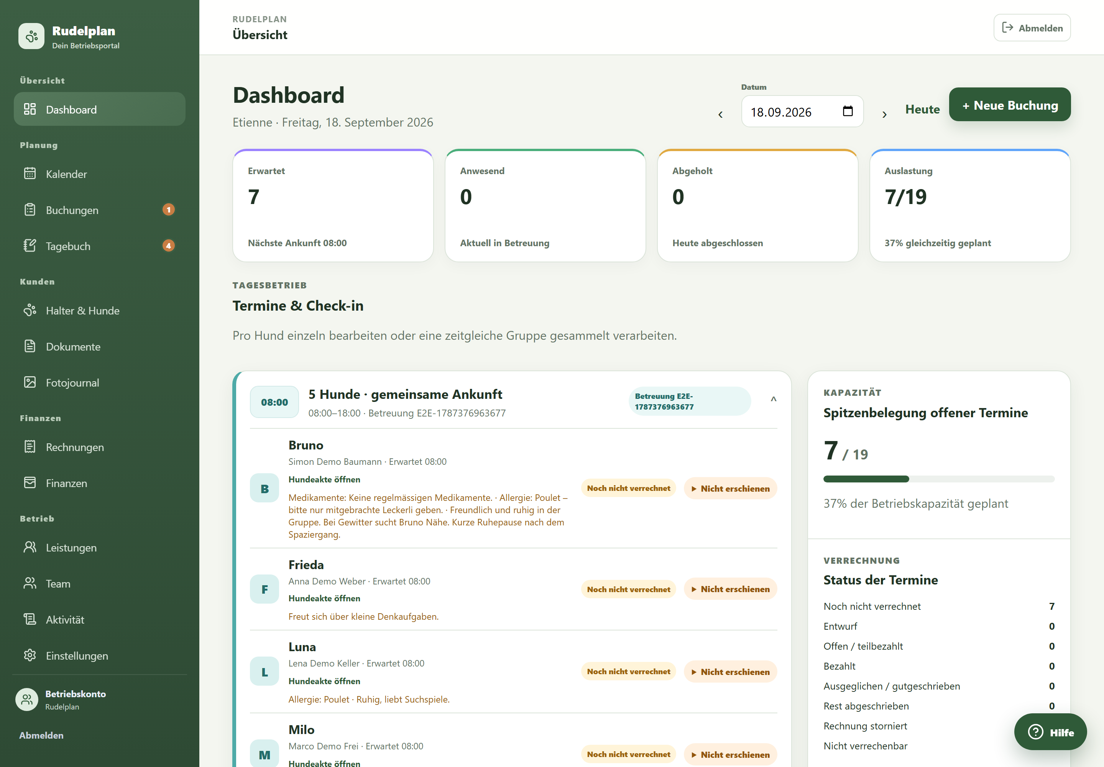Click the Buchungen badge showing 1

(168, 209)
